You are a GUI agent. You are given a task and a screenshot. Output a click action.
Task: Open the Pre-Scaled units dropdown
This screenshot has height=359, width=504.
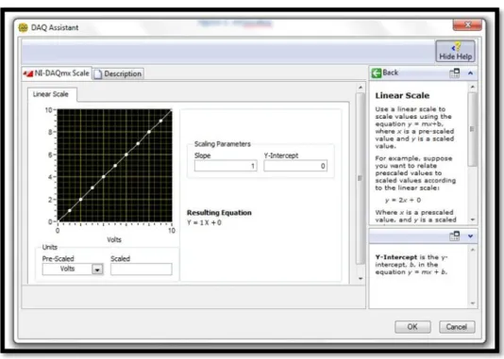click(x=97, y=269)
